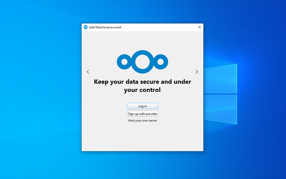Screen dimensions: 286x179
Task: Choose Sign up with provider
Action: (x=142, y=114)
